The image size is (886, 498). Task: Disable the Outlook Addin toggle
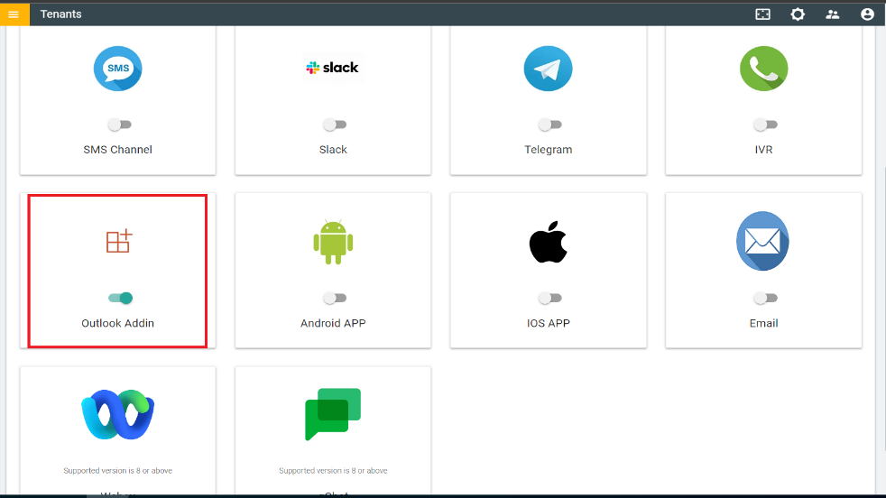pos(120,298)
